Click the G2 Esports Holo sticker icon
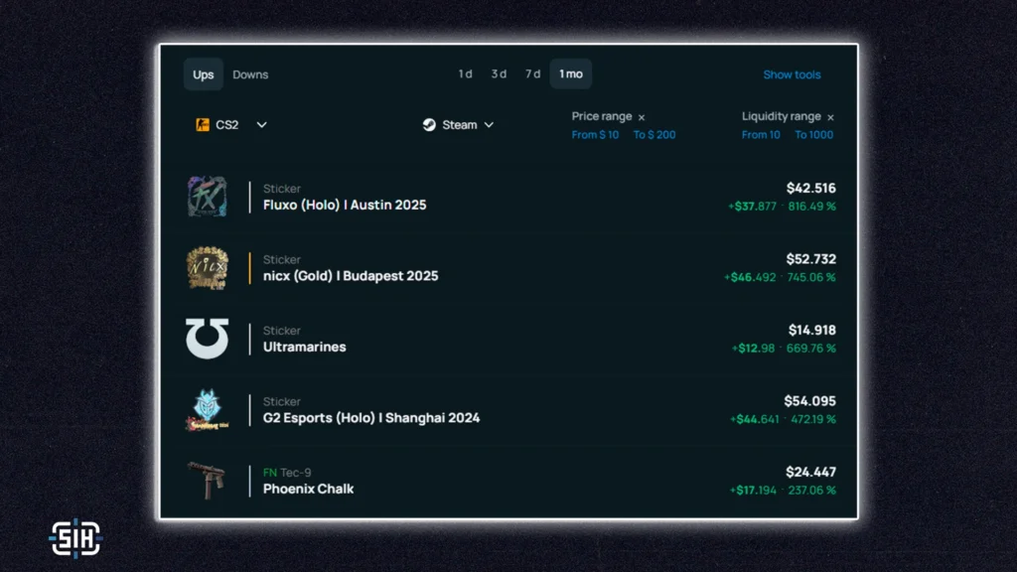 coord(207,410)
